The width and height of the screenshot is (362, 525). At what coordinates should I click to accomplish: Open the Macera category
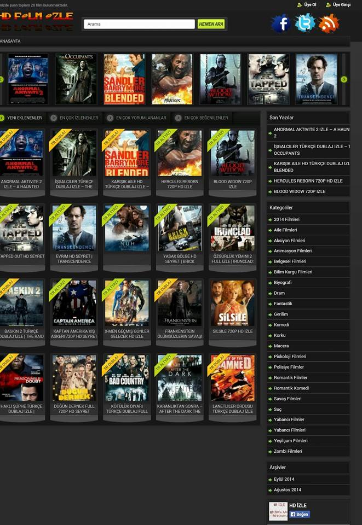[x=281, y=346]
